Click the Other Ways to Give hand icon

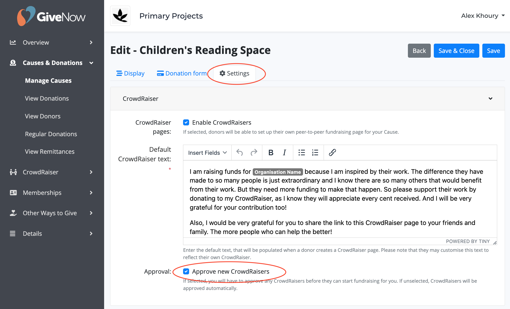[13, 213]
